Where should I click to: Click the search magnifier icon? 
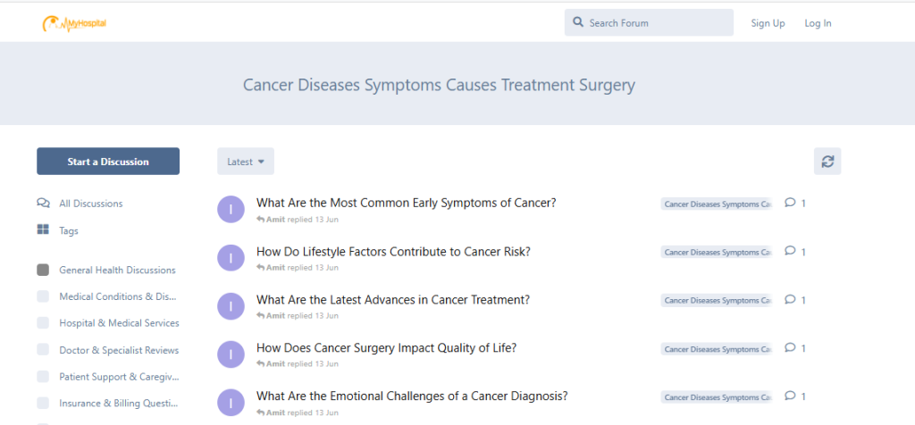[x=578, y=22]
